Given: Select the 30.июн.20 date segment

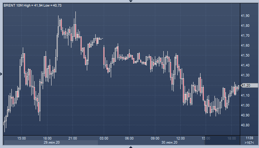Looking at the screenshot, I should pyautogui.click(x=169, y=142).
